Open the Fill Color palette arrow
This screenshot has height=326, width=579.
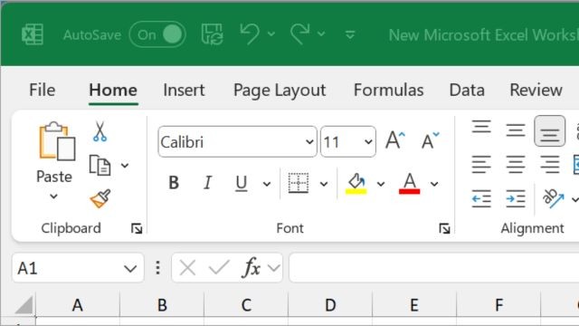point(381,184)
